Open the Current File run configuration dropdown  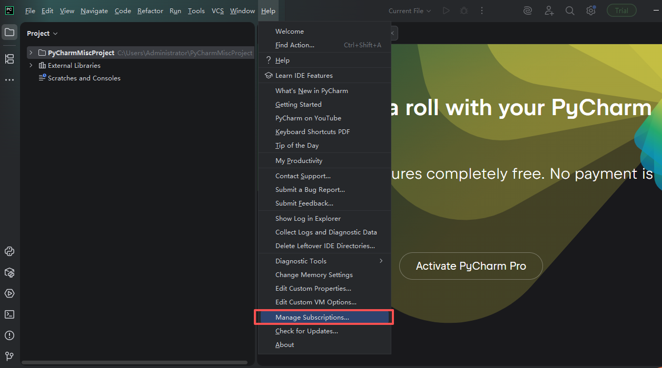pyautogui.click(x=409, y=11)
